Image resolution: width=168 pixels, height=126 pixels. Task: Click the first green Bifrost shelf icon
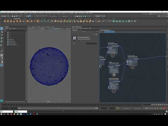click(x=114, y=21)
